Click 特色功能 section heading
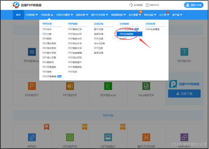Screen dimensions: 209x149 108,116
